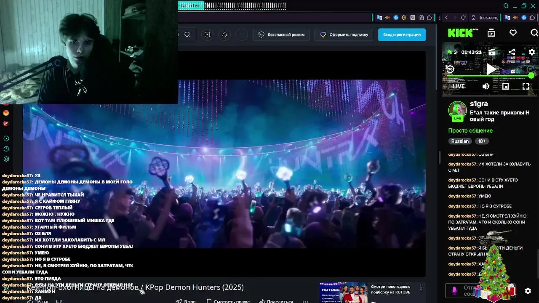Image resolution: width=539 pixels, height=303 pixels.
Task: Click the Russian language tag
Action: click(x=460, y=141)
